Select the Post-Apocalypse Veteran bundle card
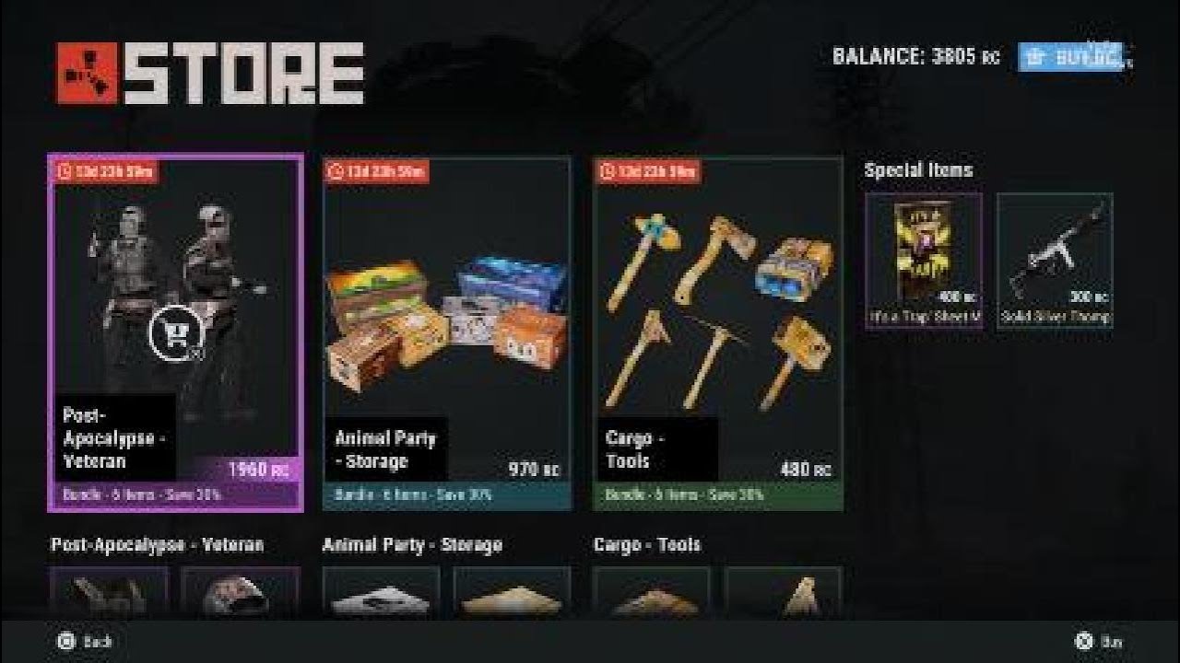Screen dimensions: 1180x663 [x=175, y=332]
